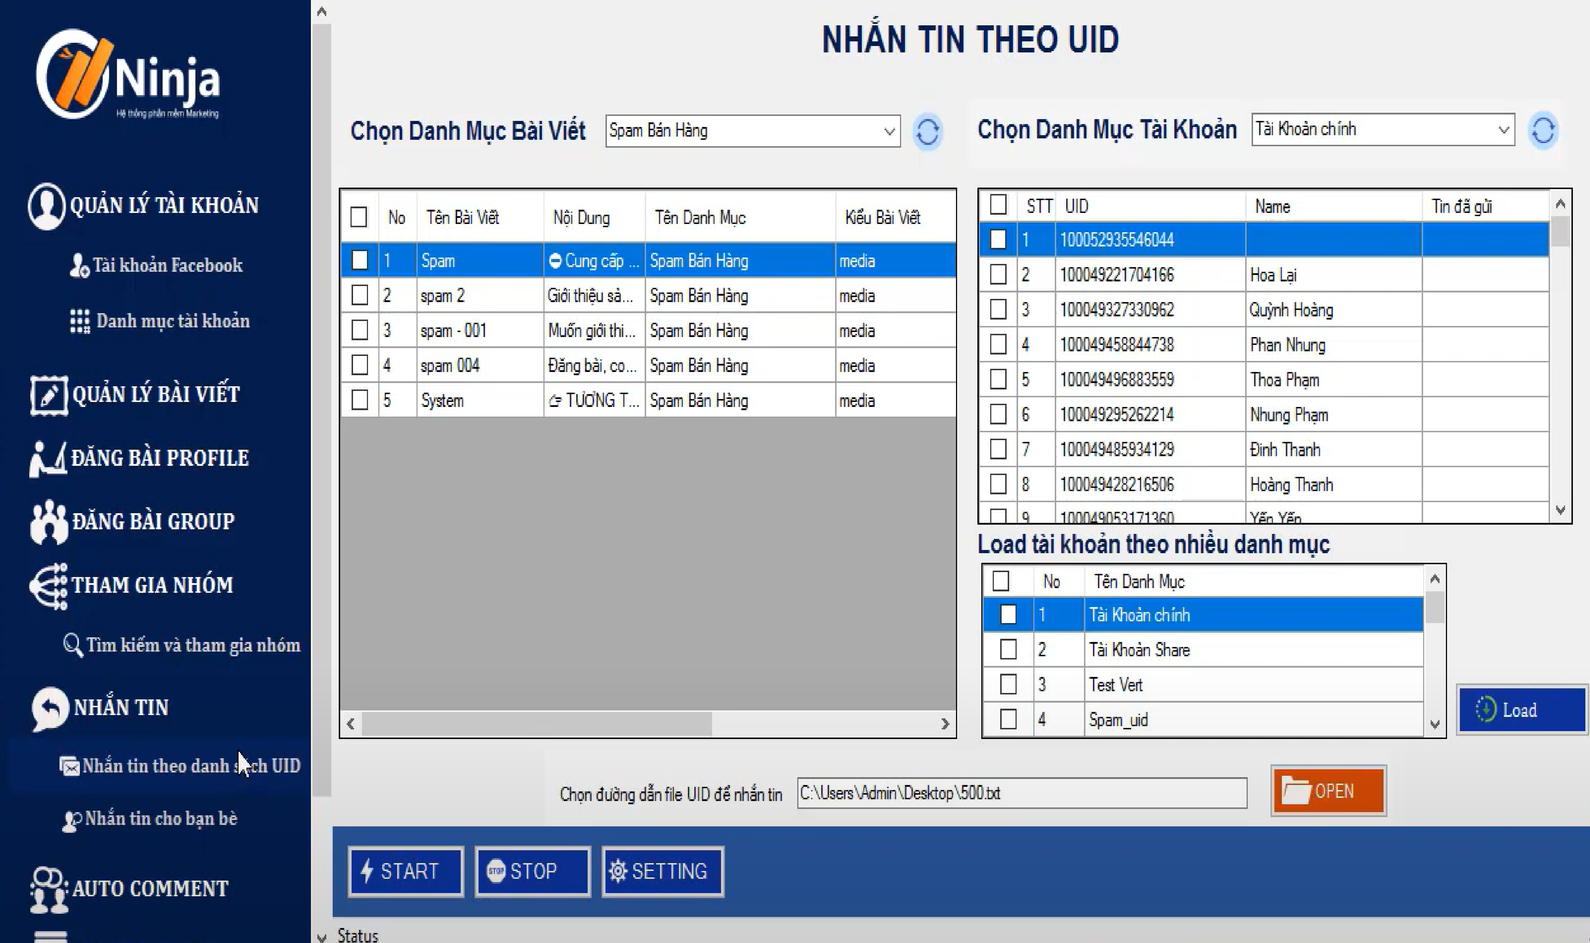Click right arrow of posts table horizontal scrollbar
This screenshot has width=1590, height=943.
[945, 724]
